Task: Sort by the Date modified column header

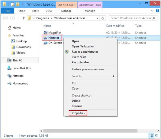Action: click(x=115, y=26)
